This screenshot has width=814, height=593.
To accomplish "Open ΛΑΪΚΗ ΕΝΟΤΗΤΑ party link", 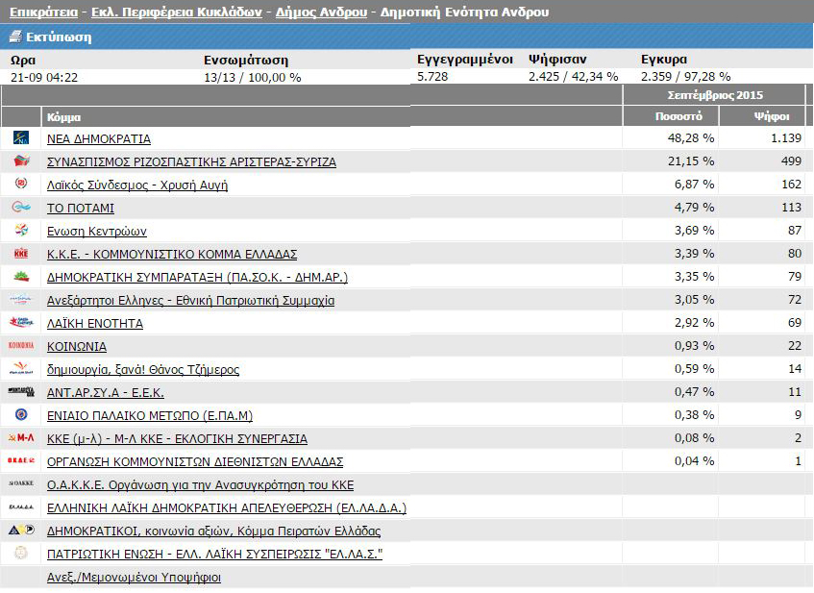I will 95,324.
